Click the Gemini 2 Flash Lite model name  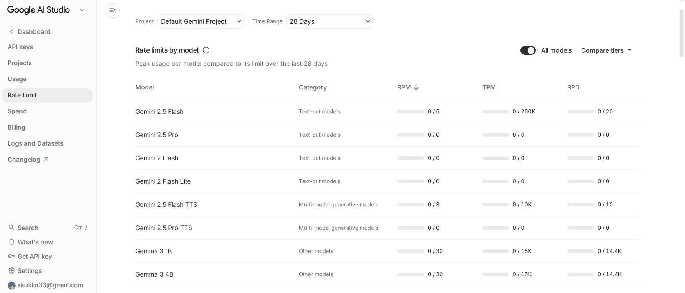[163, 181]
